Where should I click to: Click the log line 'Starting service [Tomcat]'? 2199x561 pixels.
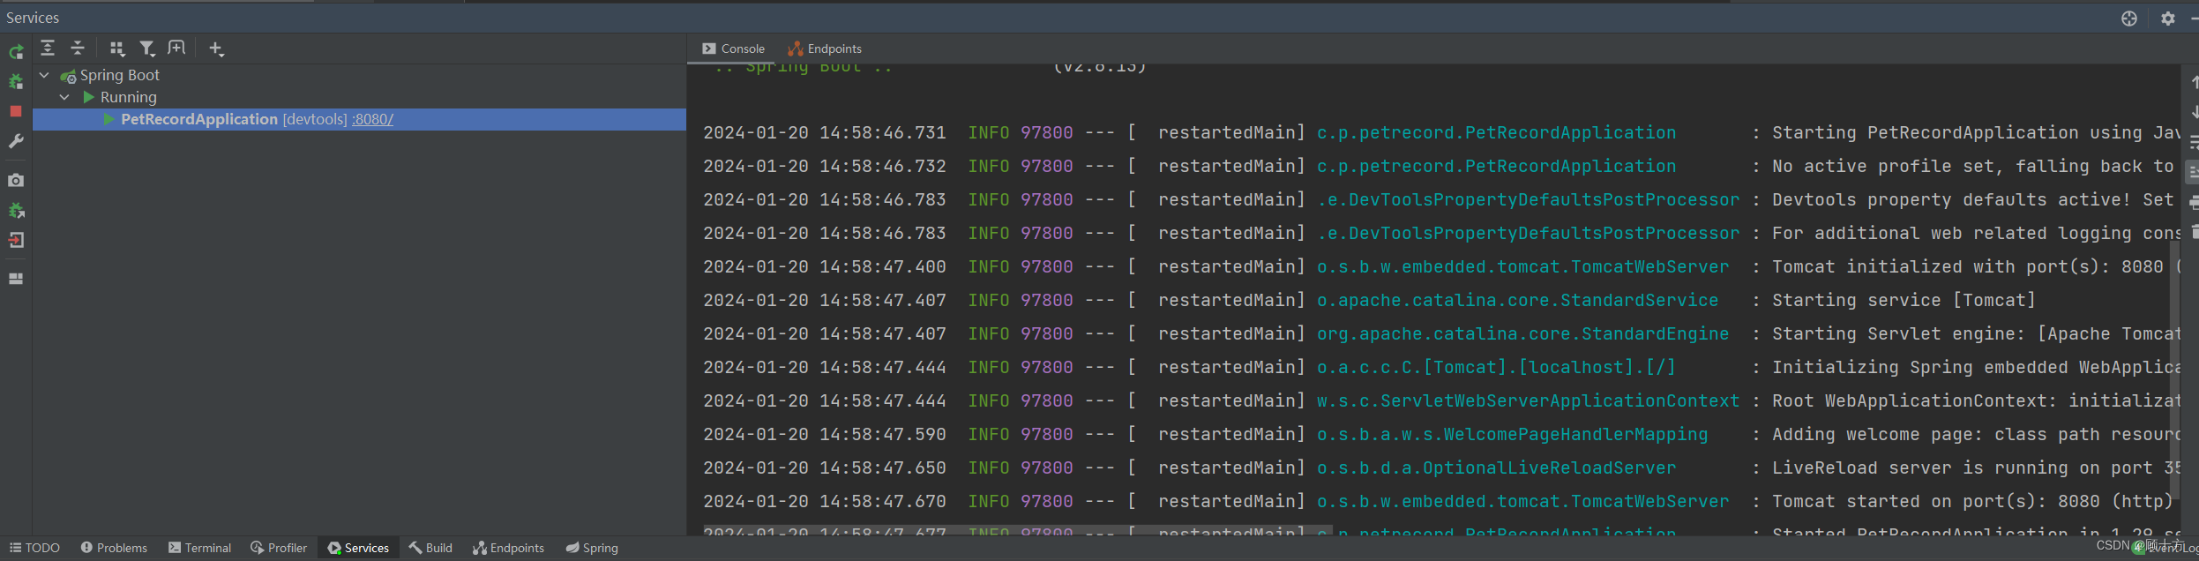(x=1904, y=301)
